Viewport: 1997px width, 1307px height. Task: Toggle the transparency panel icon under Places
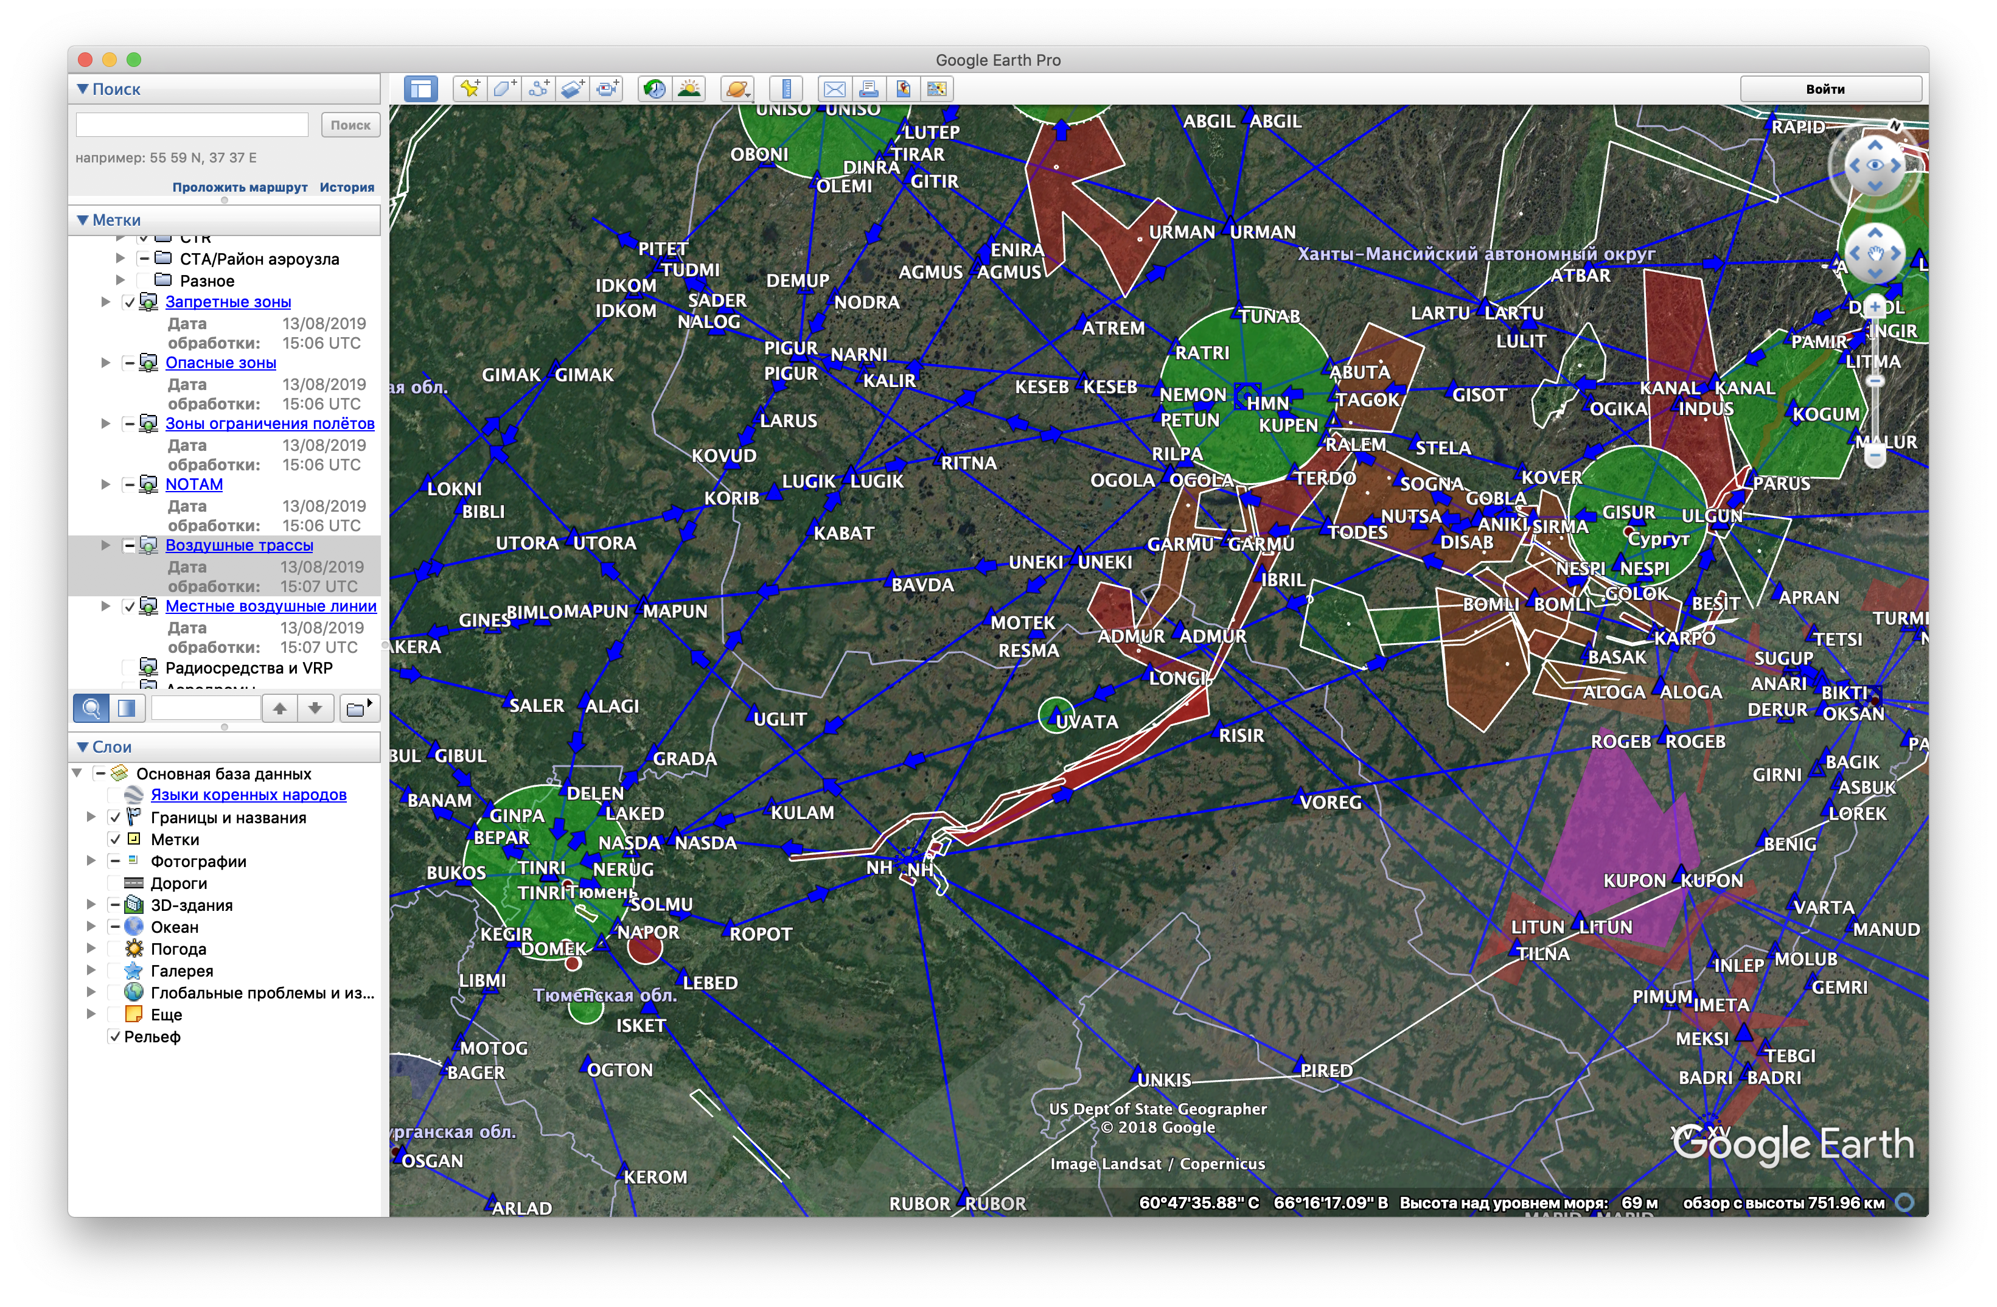[x=126, y=708]
